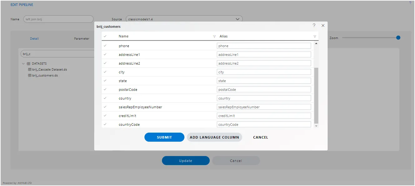Click brij_customers.ds grid icon
This screenshot has height=186, width=415.
[x=30, y=76]
